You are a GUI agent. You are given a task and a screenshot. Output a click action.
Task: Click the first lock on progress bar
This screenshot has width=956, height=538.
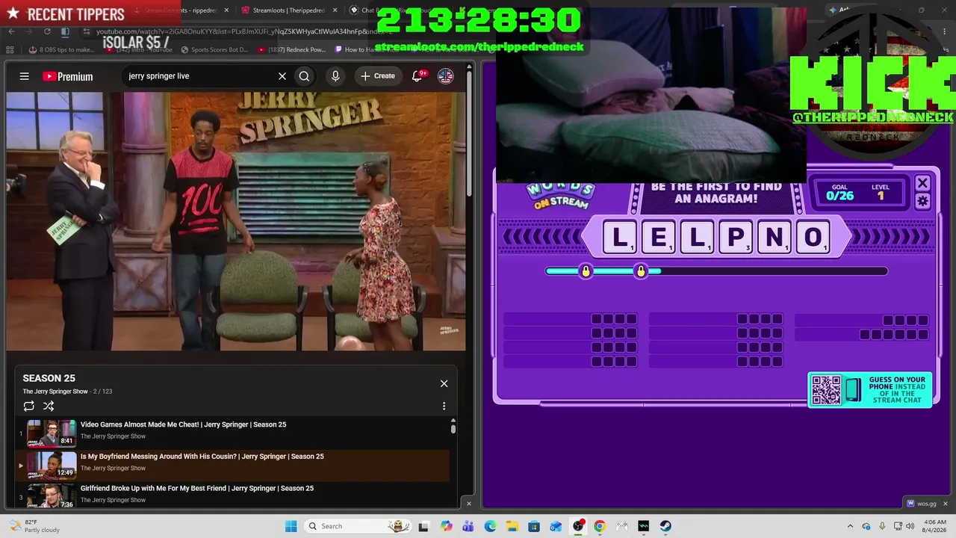[x=586, y=270]
